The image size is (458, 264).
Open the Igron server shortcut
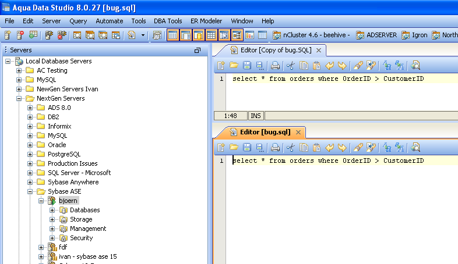point(414,35)
